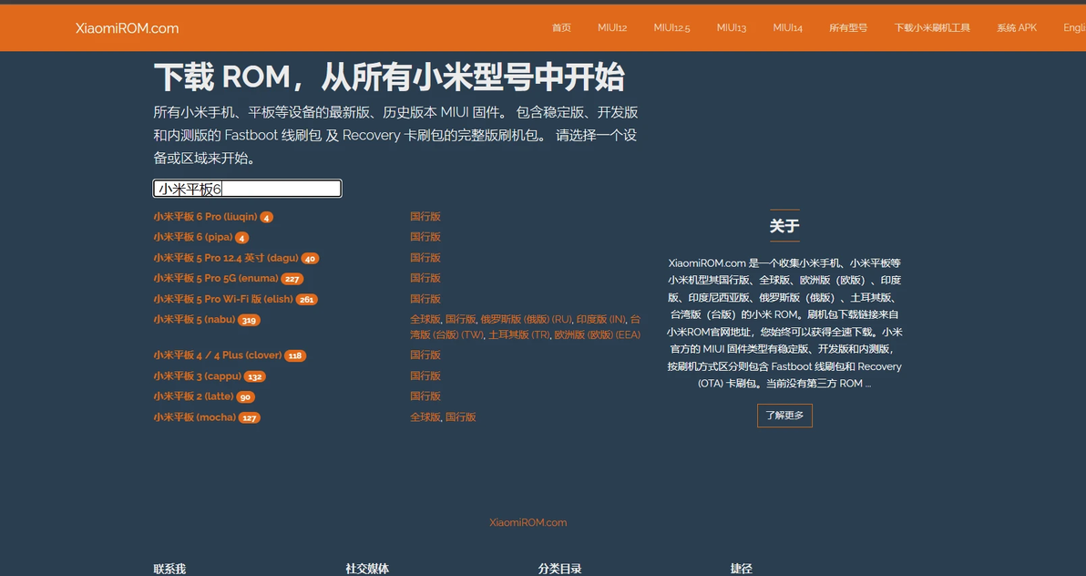The height and width of the screenshot is (576, 1086).
Task: Click 国行版 in the elish row
Action: click(x=425, y=299)
